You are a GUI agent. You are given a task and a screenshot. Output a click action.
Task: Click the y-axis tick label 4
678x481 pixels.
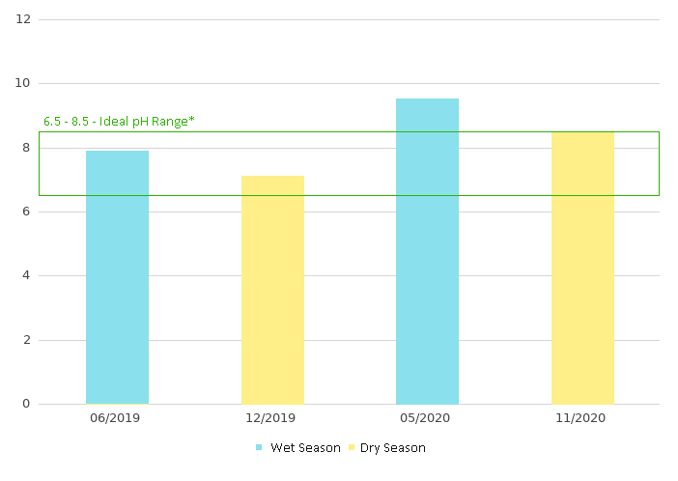(26, 276)
